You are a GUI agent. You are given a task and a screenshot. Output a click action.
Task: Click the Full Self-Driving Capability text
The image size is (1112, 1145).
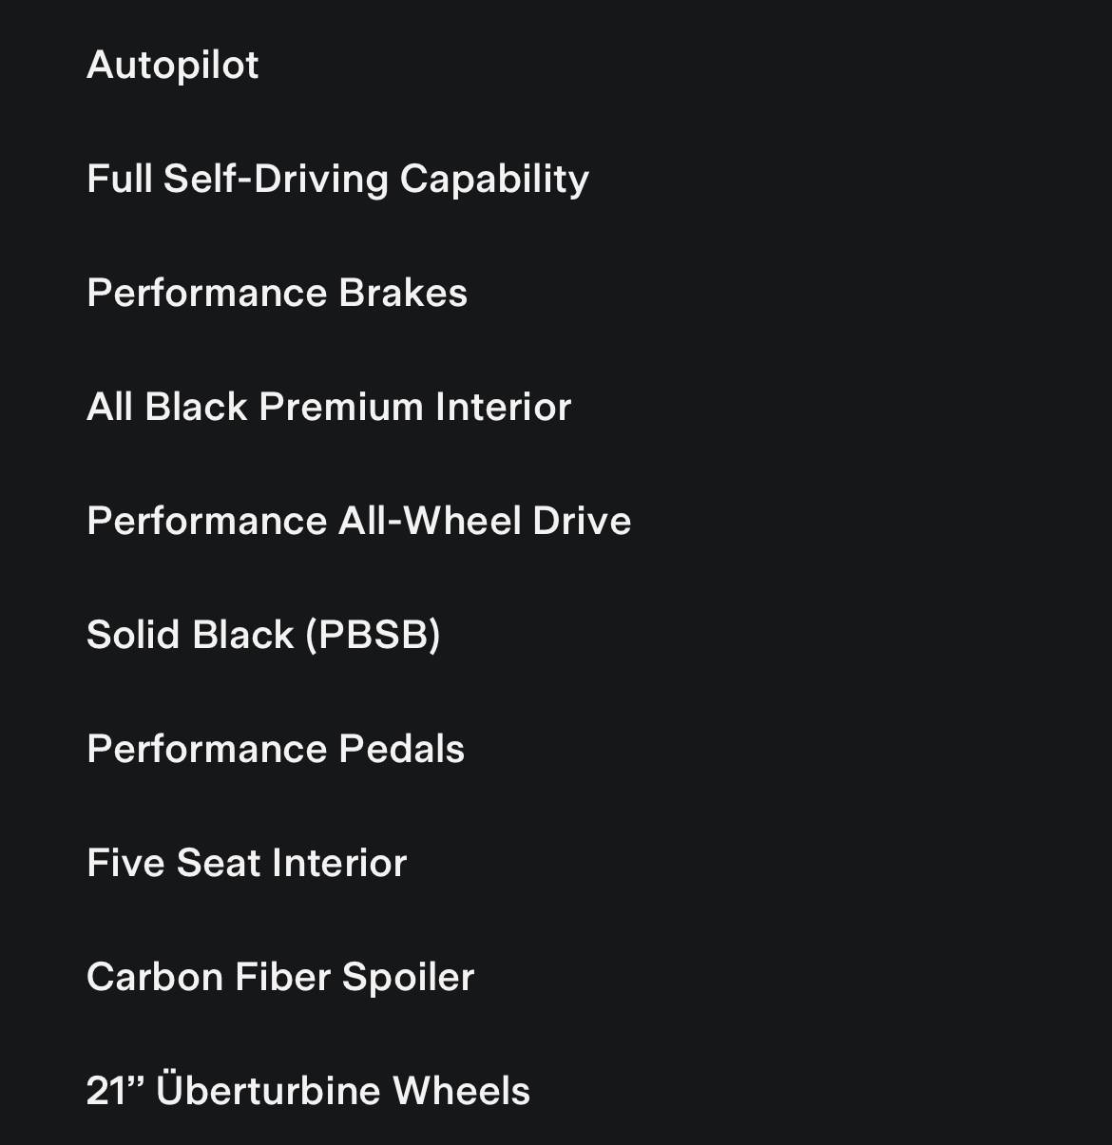pos(337,180)
